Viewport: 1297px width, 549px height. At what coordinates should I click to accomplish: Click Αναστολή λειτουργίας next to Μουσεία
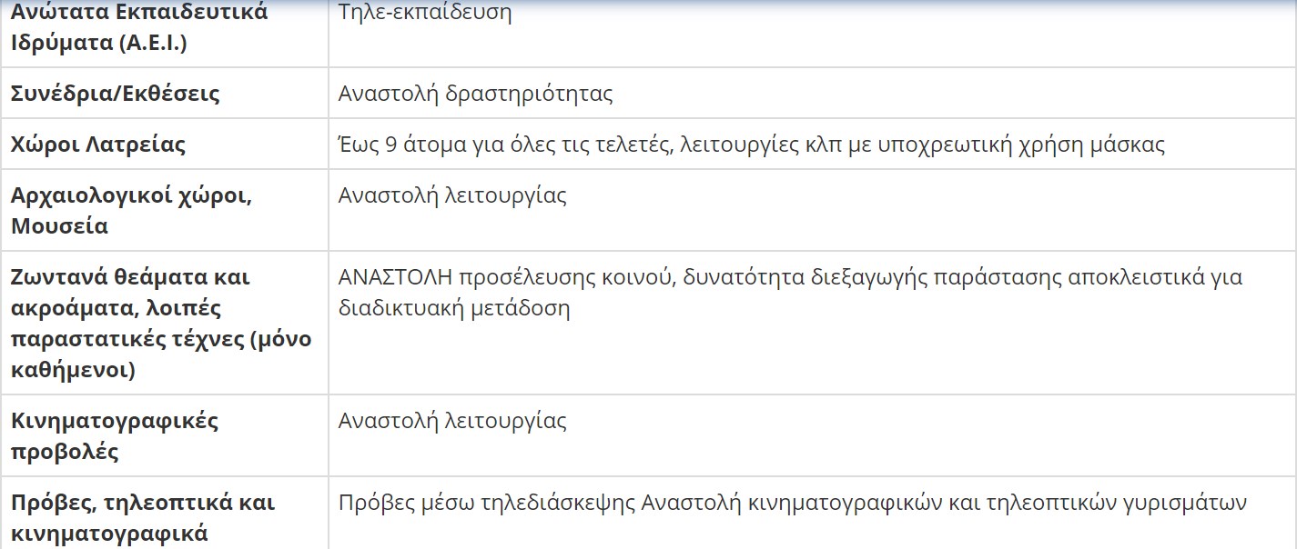tap(452, 195)
